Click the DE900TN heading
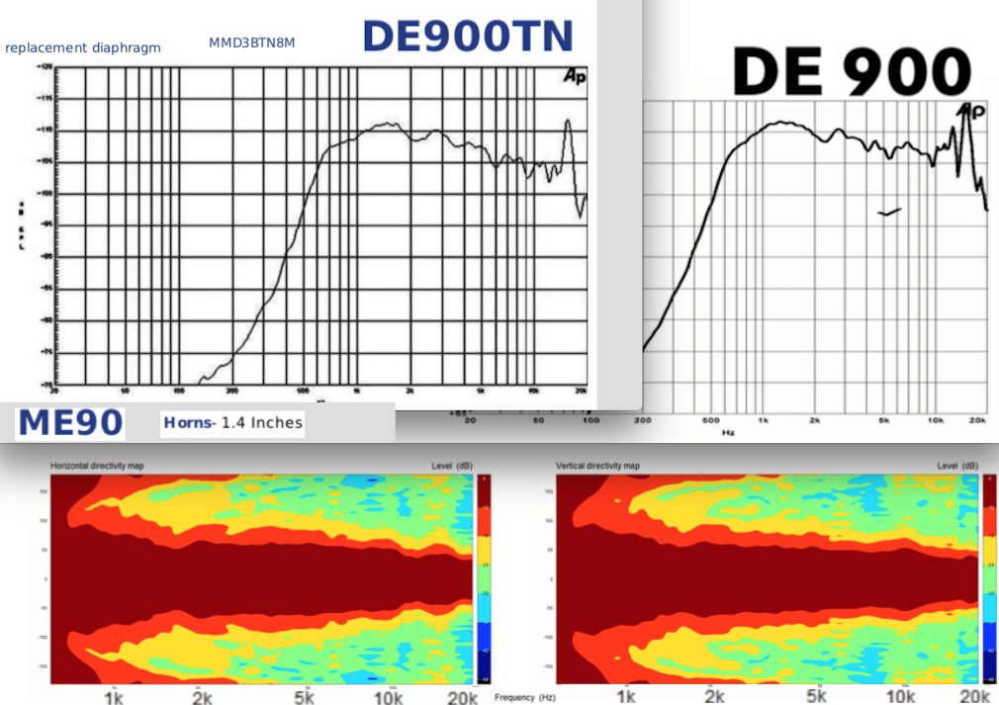Image resolution: width=999 pixels, height=705 pixels. (468, 37)
